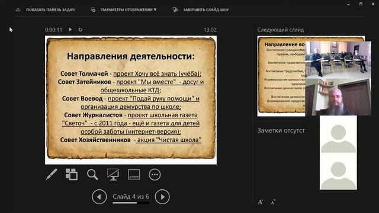379x213 pixels.
Task: Click End Slide Show (Завершить слайд-шоу)
Action: [206, 9]
